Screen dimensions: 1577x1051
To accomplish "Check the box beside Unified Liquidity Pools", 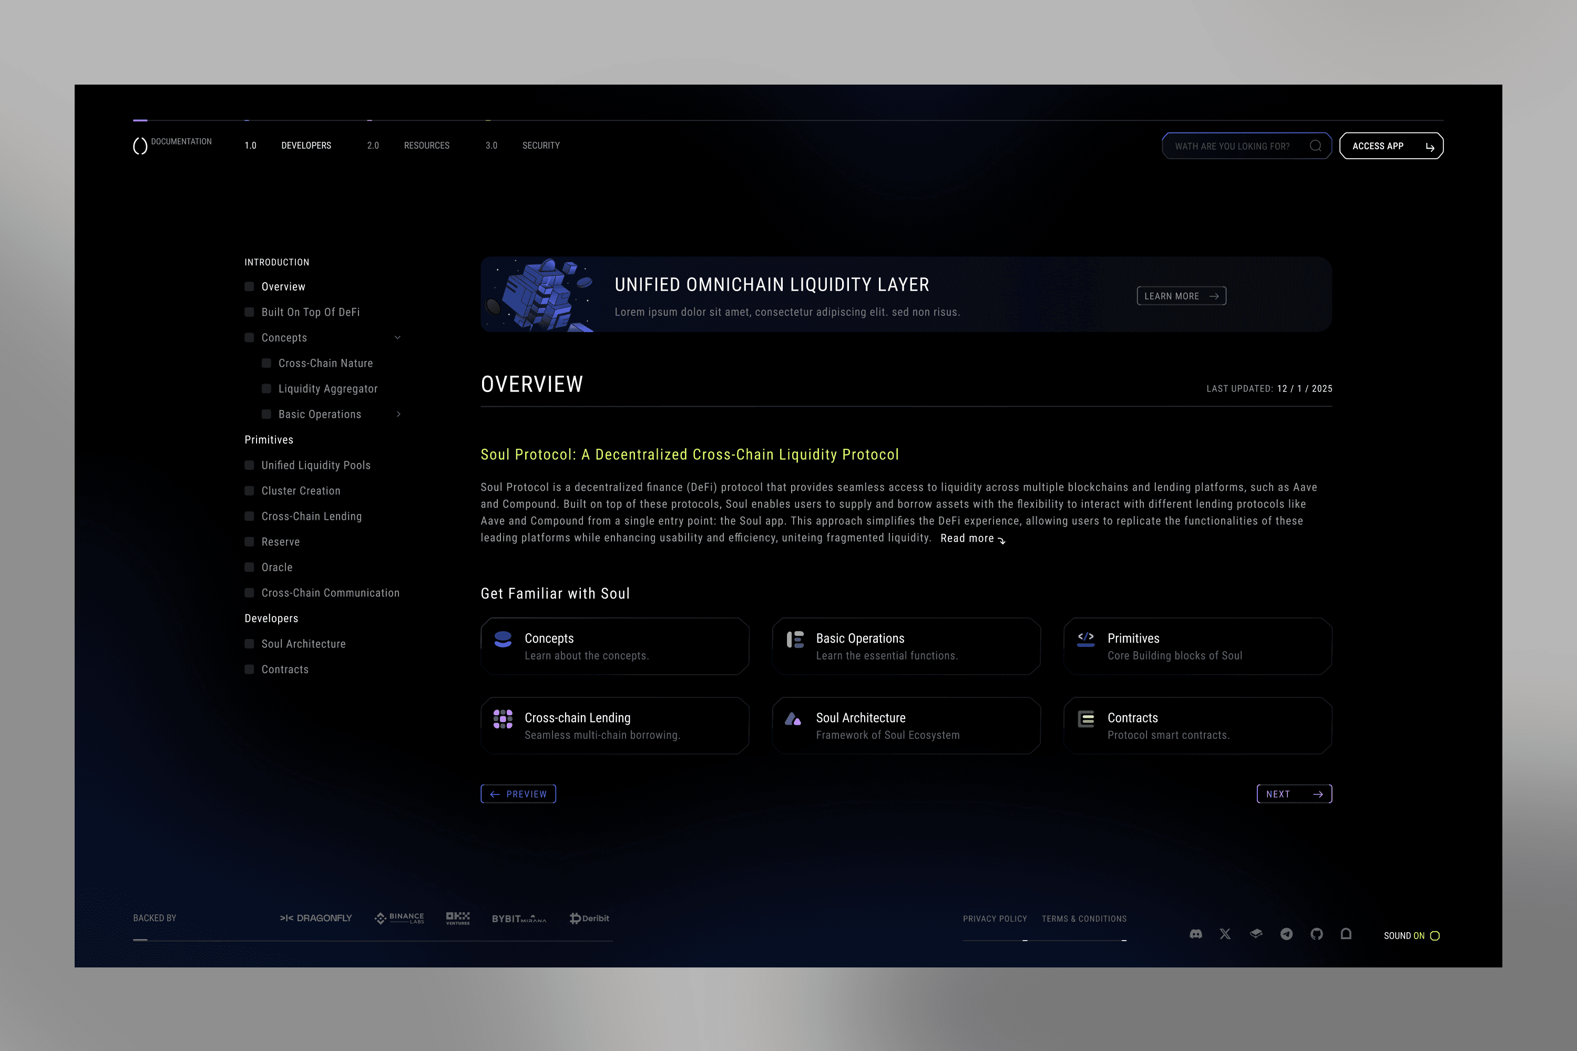I will [x=249, y=465].
